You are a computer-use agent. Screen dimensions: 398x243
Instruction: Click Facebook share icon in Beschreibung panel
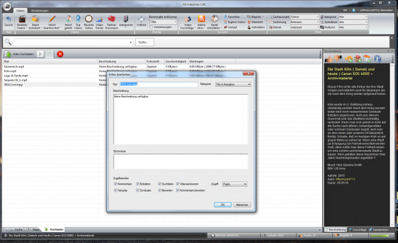coord(377,59)
